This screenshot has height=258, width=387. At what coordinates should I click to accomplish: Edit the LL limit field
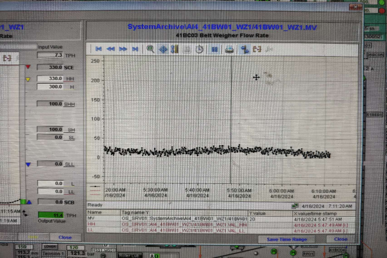(50, 192)
